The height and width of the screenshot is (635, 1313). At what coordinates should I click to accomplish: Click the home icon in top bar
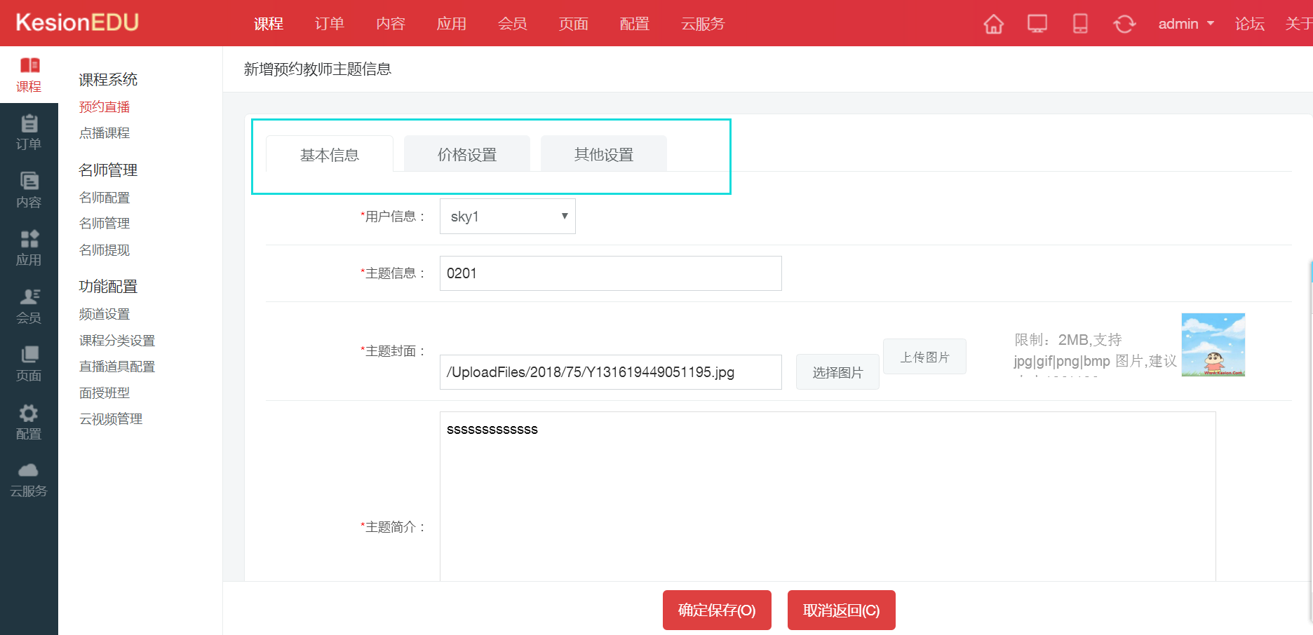993,24
